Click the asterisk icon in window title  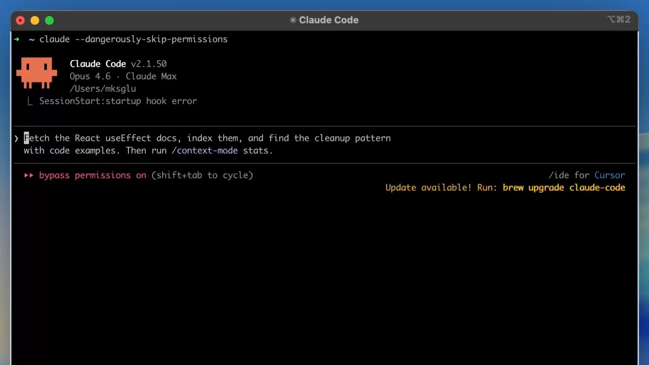tap(293, 20)
